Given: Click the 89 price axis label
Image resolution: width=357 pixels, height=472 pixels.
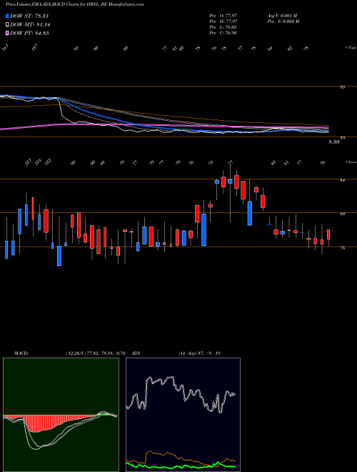Looking at the screenshot, I should click(x=342, y=138).
